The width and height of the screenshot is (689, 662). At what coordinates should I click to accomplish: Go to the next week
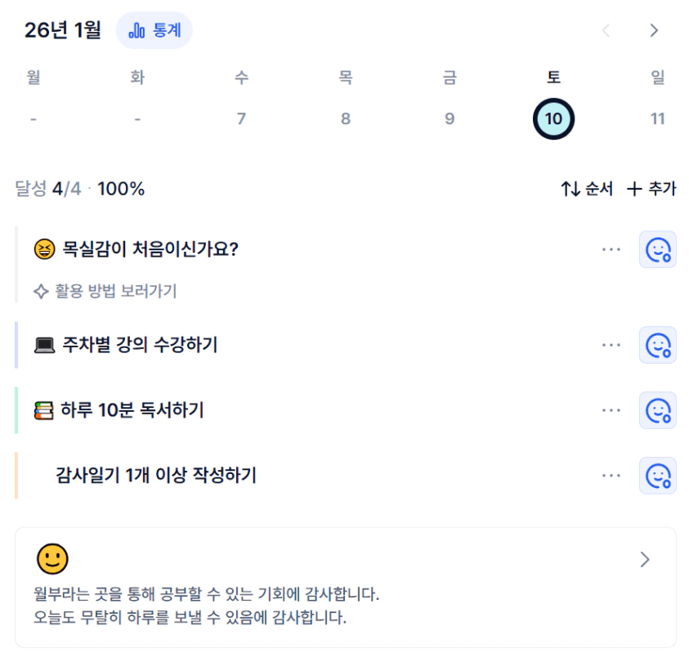pos(653,31)
